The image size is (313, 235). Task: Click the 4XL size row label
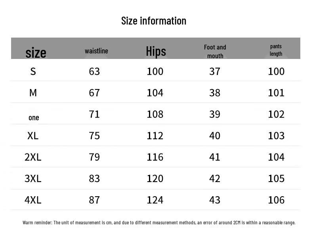tap(33, 200)
